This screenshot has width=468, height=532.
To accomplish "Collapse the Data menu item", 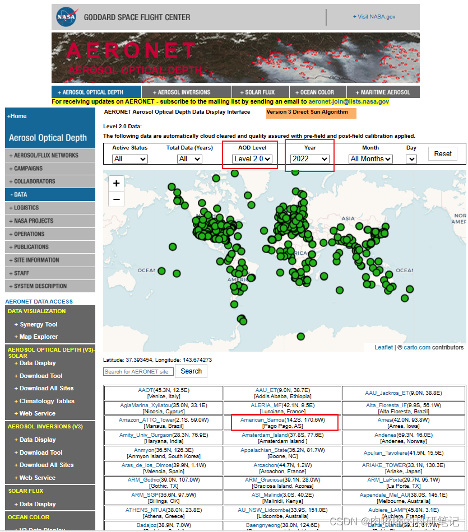I will click(50, 194).
